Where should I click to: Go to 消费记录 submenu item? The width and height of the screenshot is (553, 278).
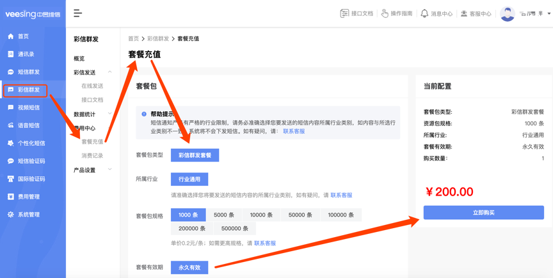tap(92, 156)
